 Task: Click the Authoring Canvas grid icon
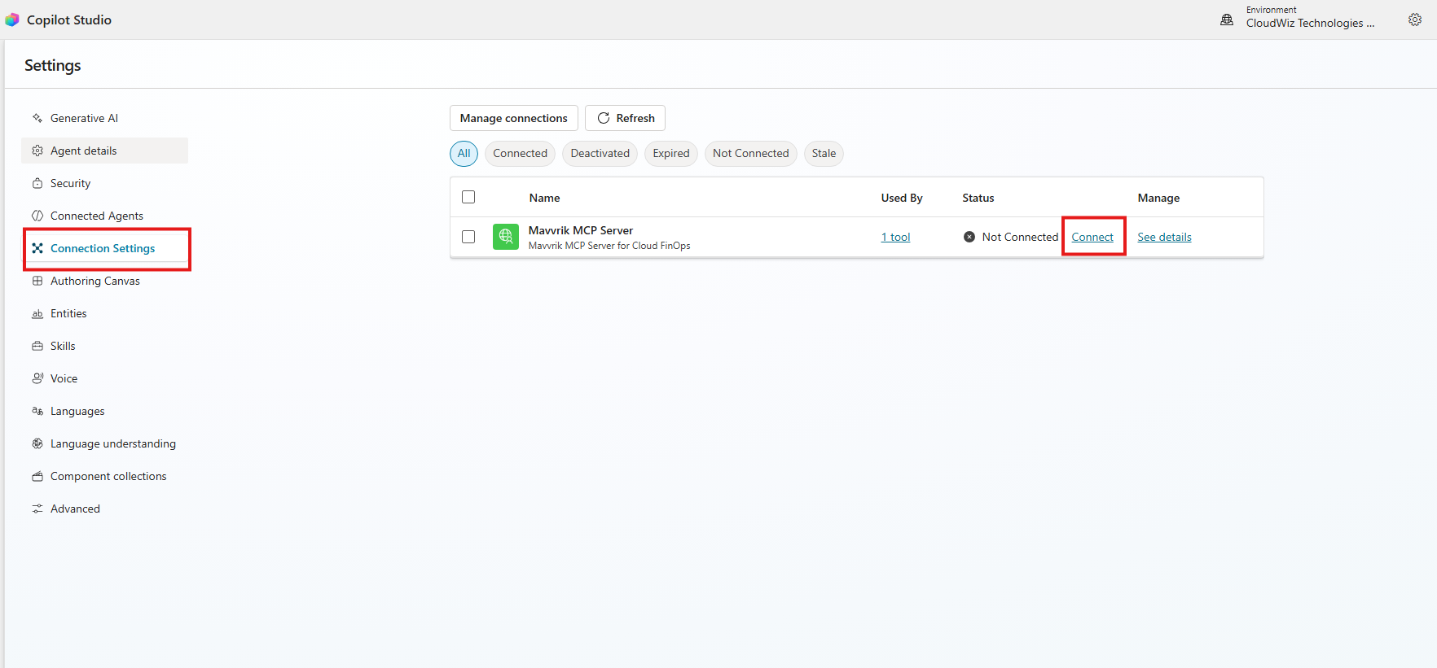[x=37, y=281]
